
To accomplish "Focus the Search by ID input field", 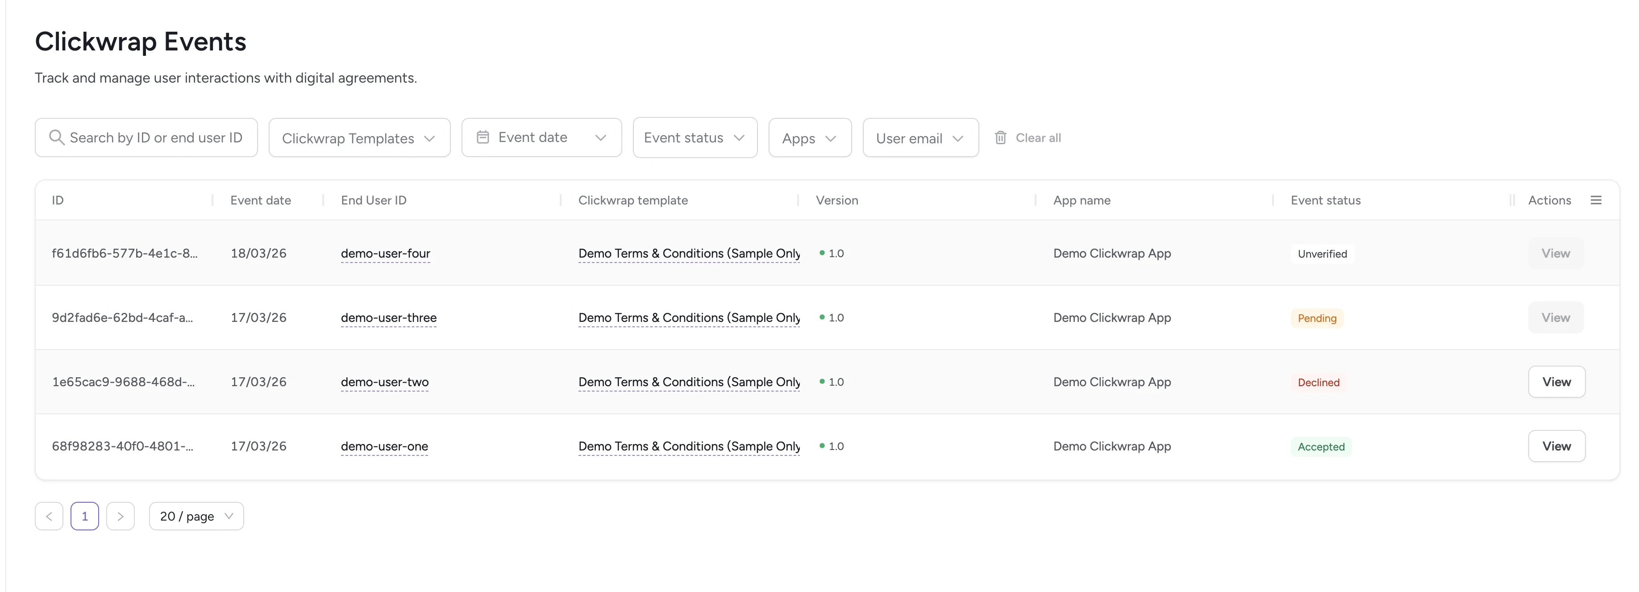I will [x=156, y=138].
